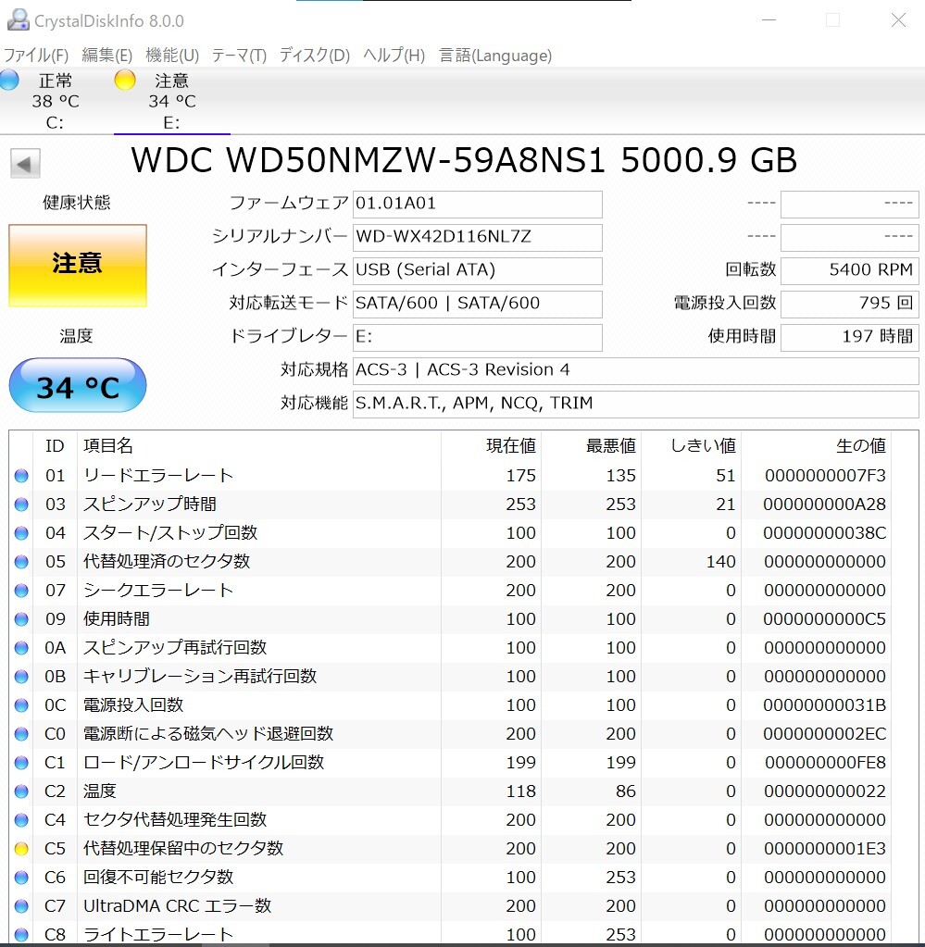This screenshot has width=925, height=947.
Task: Click the power on count 795 回
Action: tap(849, 304)
